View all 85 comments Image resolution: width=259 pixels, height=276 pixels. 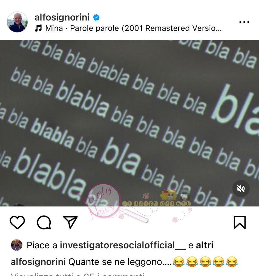pyautogui.click(x=78, y=274)
